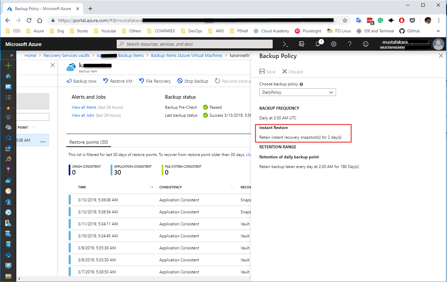Open the virtual machines monitor sidebar icon

coord(8,266)
